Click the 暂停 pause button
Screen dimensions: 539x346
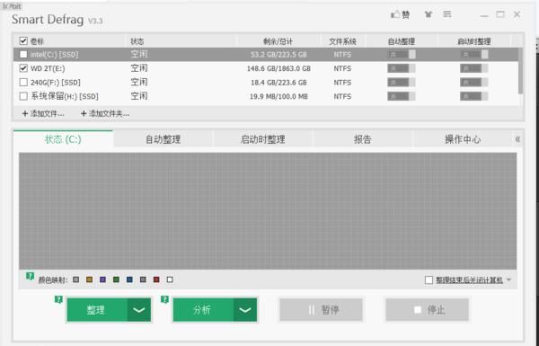(x=321, y=310)
